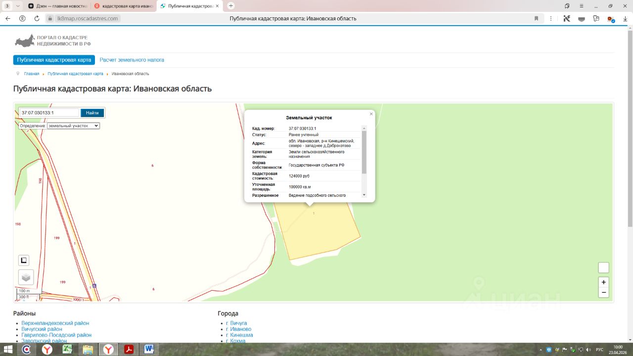Open г. Иваново city link
The height and width of the screenshot is (356, 633).
(239, 329)
